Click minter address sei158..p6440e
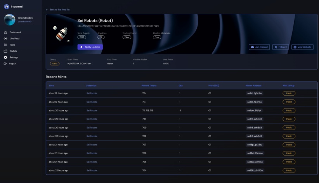Screen dimensions: 319x183 (x=255, y=170)
